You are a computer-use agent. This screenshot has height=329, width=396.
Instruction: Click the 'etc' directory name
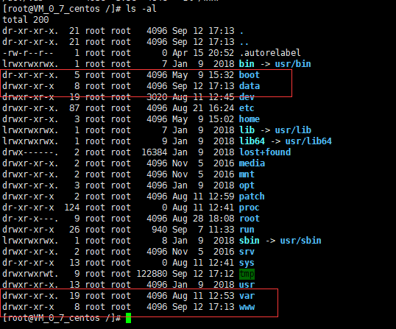click(247, 108)
